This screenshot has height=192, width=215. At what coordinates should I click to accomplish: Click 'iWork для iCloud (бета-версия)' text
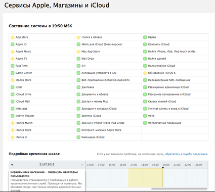(x=102, y=44)
